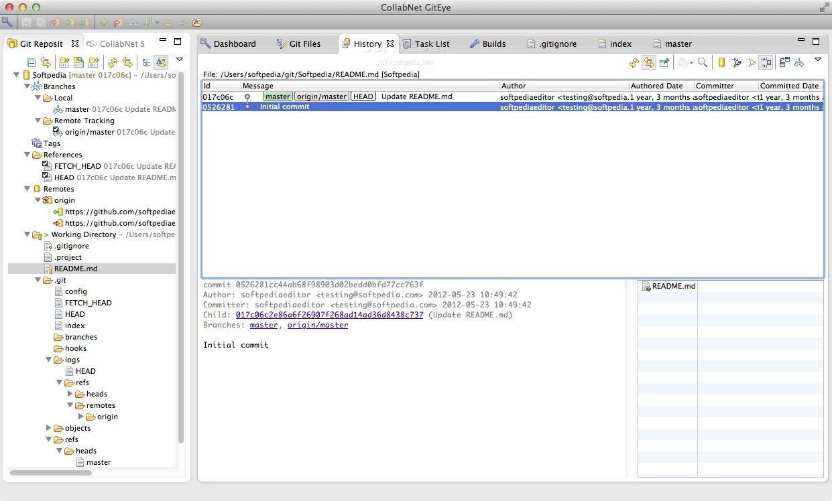832x501 pixels.
Task: Open the dropdown arrow beside the History filter icon
Action: point(691,63)
